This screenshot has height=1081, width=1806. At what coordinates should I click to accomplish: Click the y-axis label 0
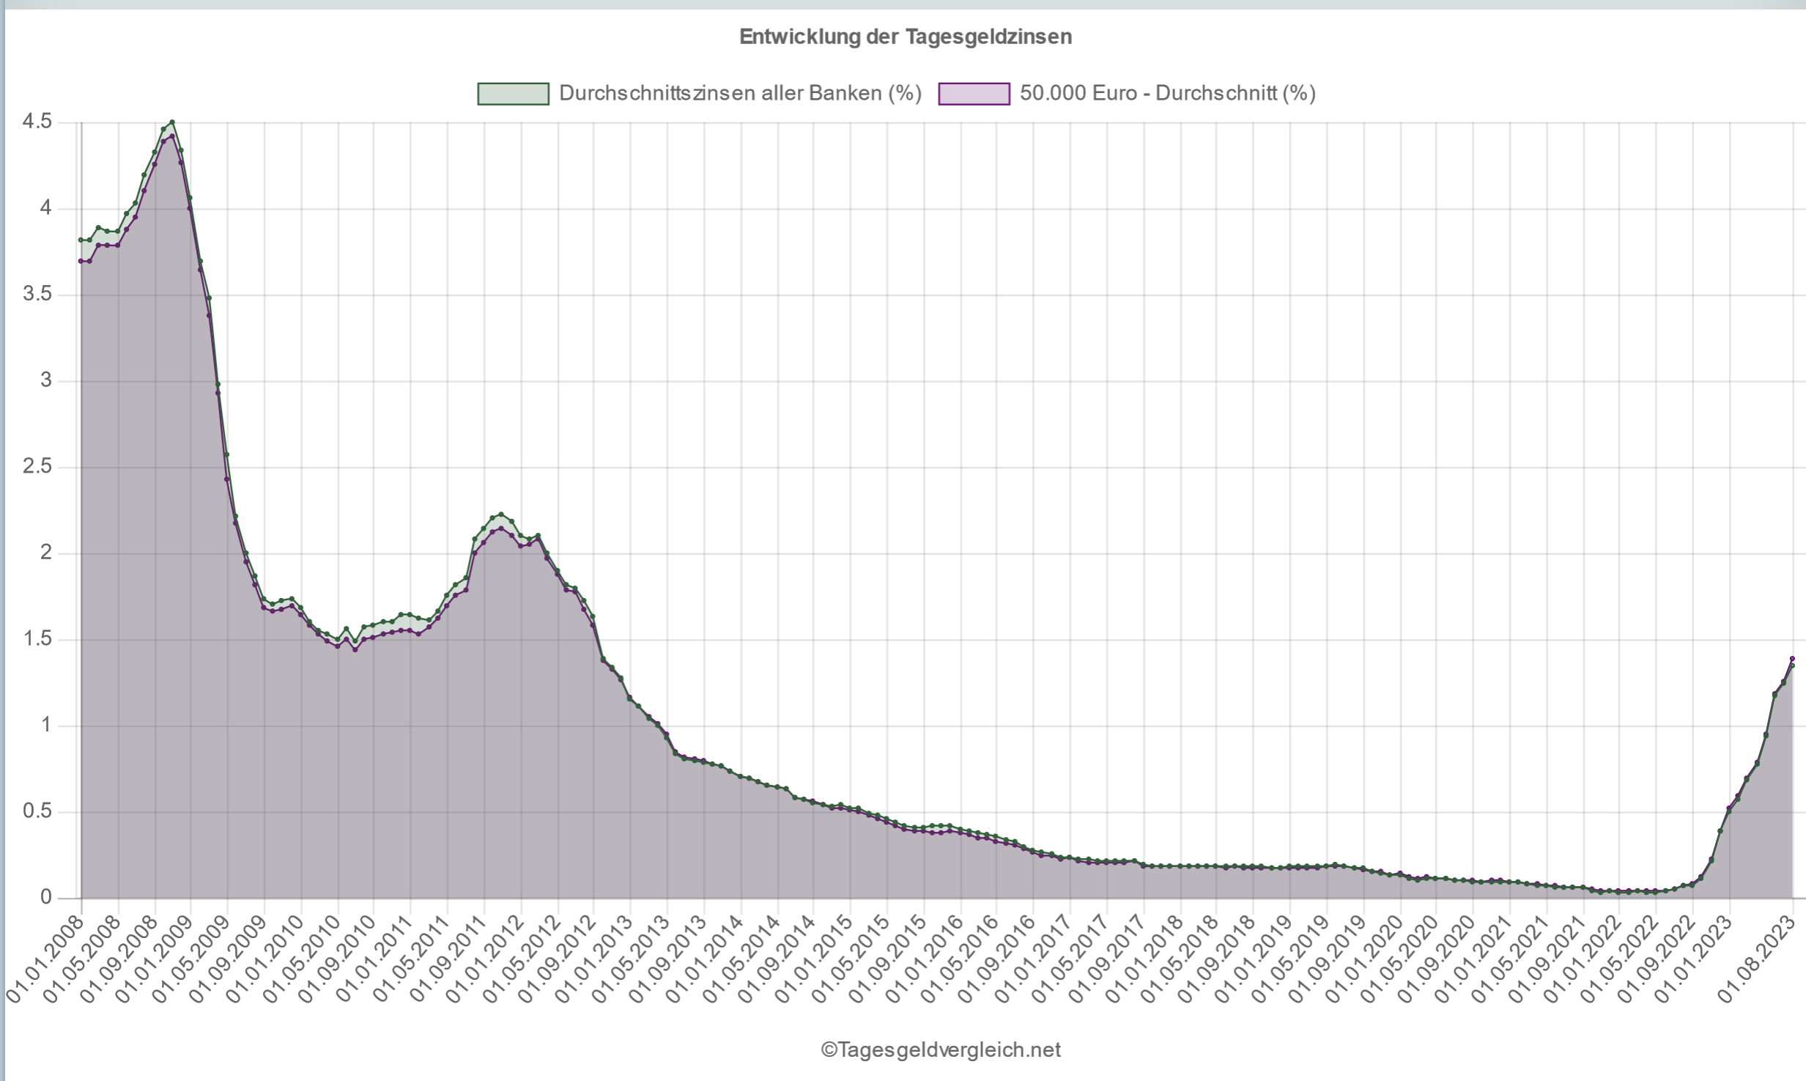pos(46,898)
